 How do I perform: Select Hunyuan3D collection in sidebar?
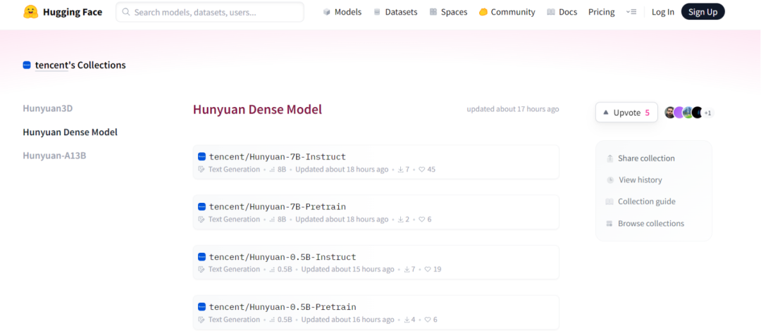coord(48,108)
